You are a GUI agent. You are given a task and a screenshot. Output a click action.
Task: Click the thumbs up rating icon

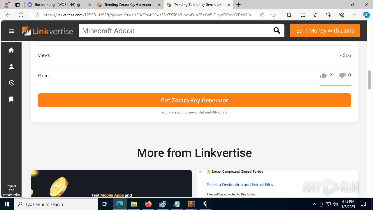[x=323, y=76]
